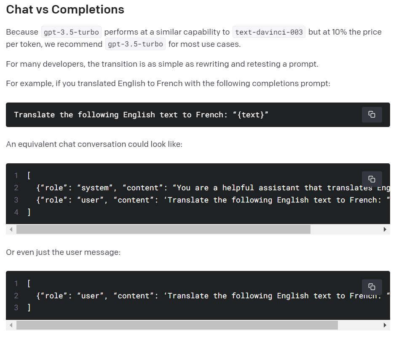Click the text-davinci-003 inline code tag

click(269, 32)
